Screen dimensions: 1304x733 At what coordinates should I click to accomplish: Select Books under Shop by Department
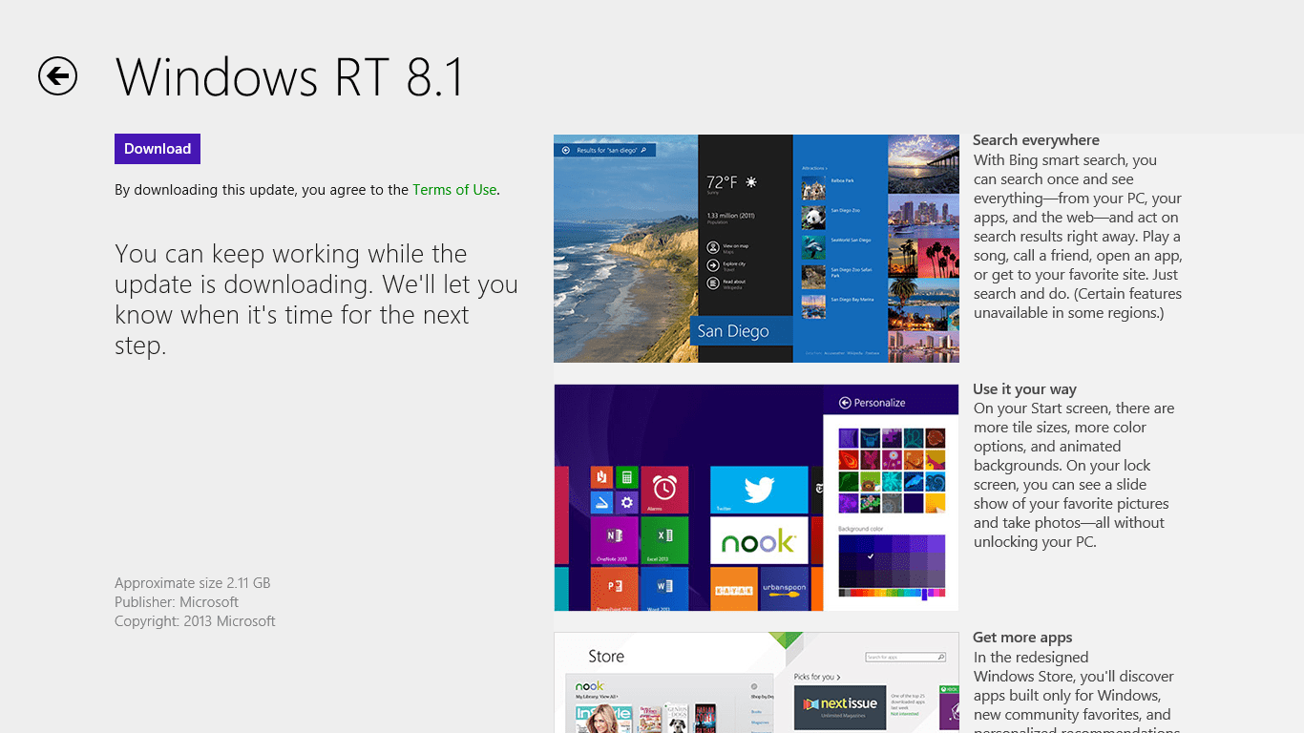[757, 711]
